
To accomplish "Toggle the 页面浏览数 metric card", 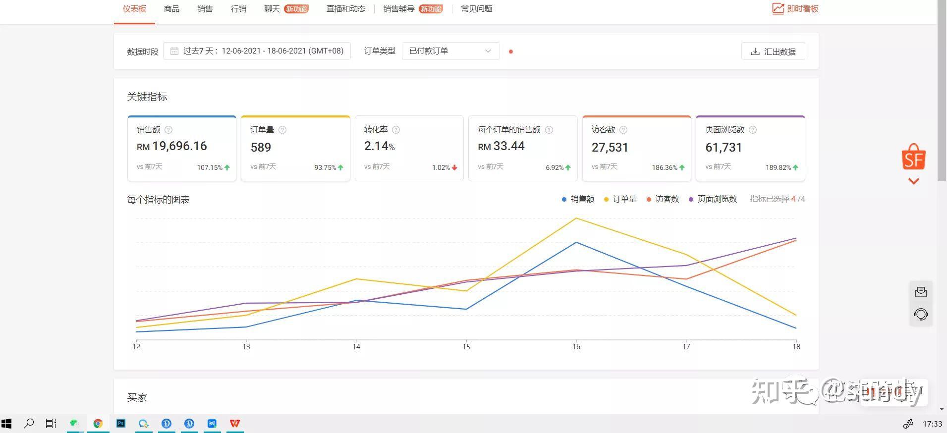I will coord(750,148).
